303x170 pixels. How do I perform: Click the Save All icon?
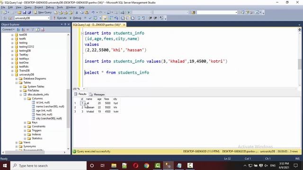[x=29, y=13]
